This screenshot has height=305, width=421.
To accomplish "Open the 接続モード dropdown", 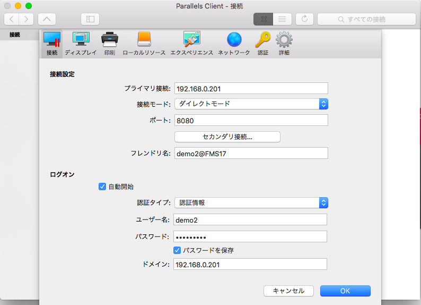I will 251,104.
